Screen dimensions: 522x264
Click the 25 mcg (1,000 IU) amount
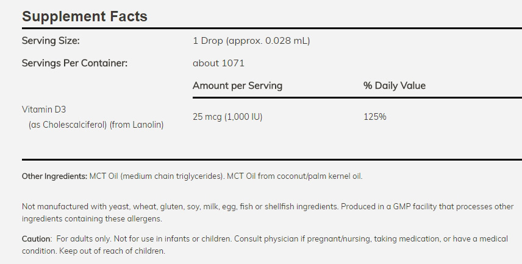point(227,117)
